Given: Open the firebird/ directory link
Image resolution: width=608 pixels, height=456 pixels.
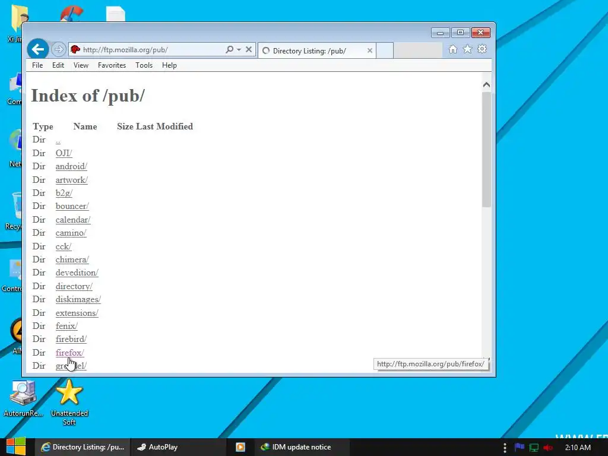Looking at the screenshot, I should tap(71, 340).
